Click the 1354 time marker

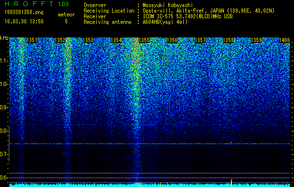pos(116,40)
